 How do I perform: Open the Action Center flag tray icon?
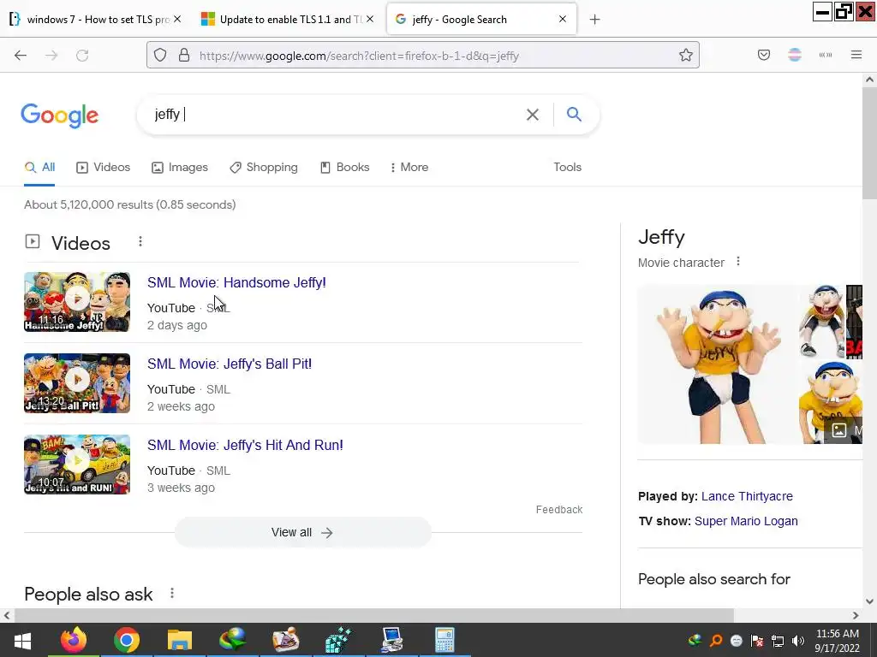tap(757, 641)
